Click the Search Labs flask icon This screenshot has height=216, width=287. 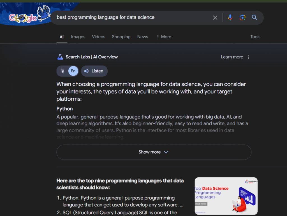coord(60,57)
